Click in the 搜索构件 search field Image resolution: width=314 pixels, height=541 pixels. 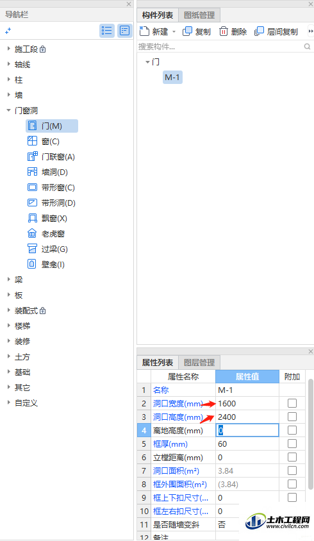point(220,47)
